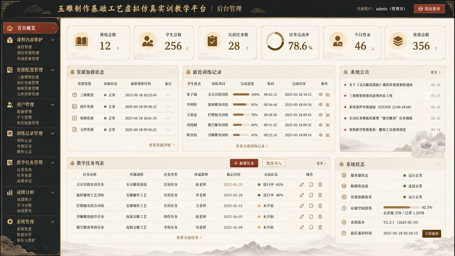Copy the 打磨抛光综合训练 document icon
The image size is (455, 256).
pos(311,206)
